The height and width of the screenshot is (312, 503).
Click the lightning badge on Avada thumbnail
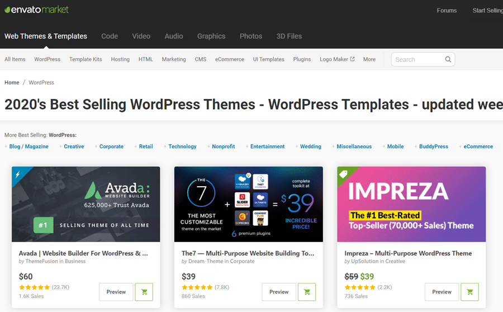click(18, 173)
